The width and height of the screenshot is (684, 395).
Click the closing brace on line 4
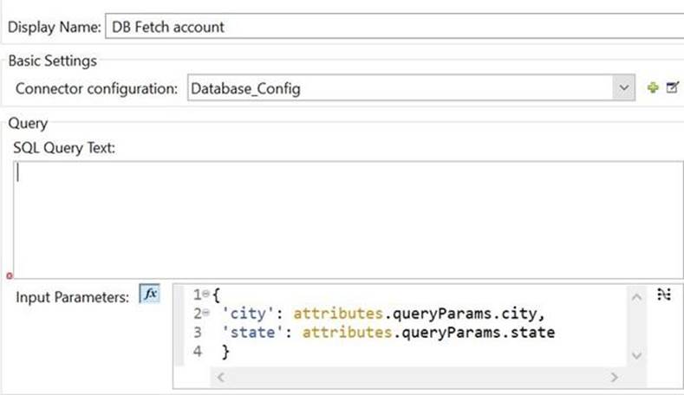(x=225, y=352)
